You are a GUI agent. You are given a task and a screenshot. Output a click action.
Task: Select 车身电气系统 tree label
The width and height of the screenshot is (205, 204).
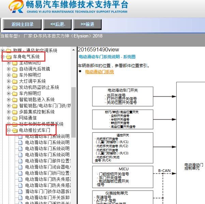pyautogui.click(x=26, y=57)
